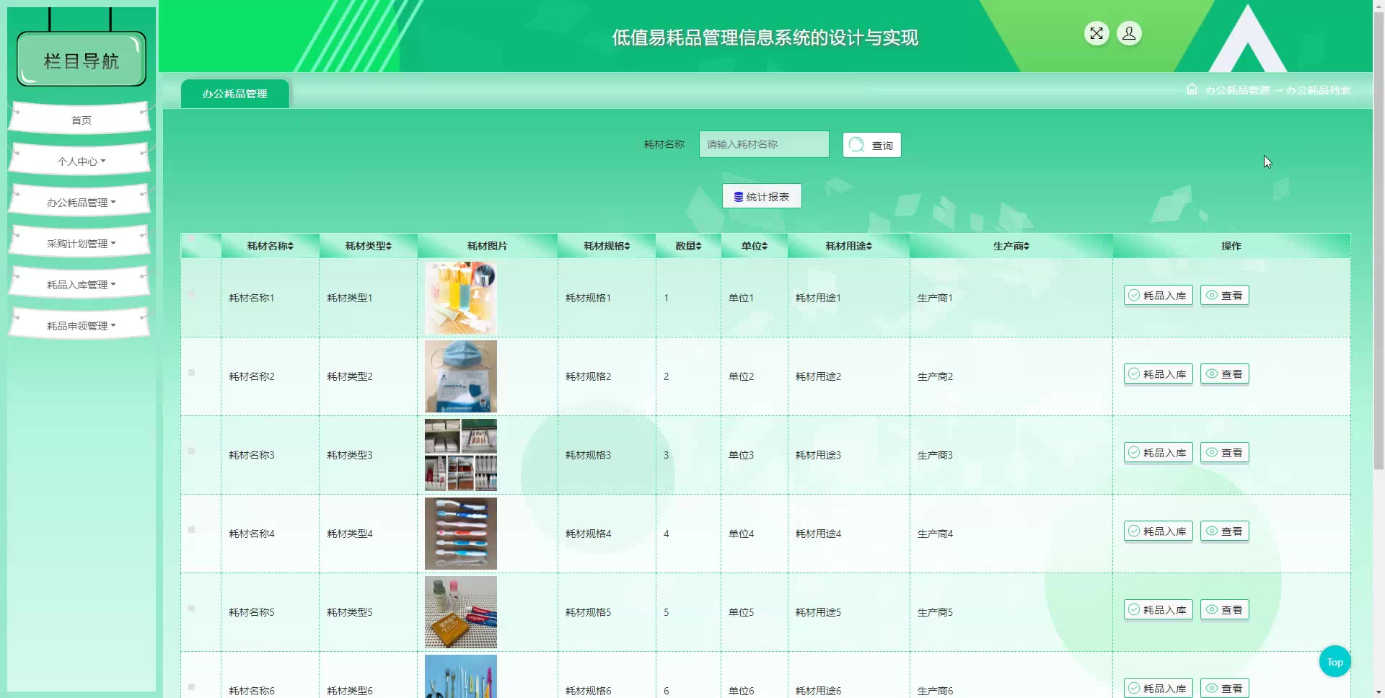Click the 操作 column header

pos(1231,246)
